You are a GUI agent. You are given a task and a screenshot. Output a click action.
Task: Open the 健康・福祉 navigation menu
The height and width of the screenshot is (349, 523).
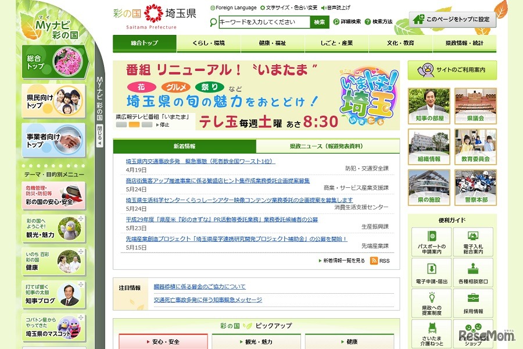click(x=273, y=42)
